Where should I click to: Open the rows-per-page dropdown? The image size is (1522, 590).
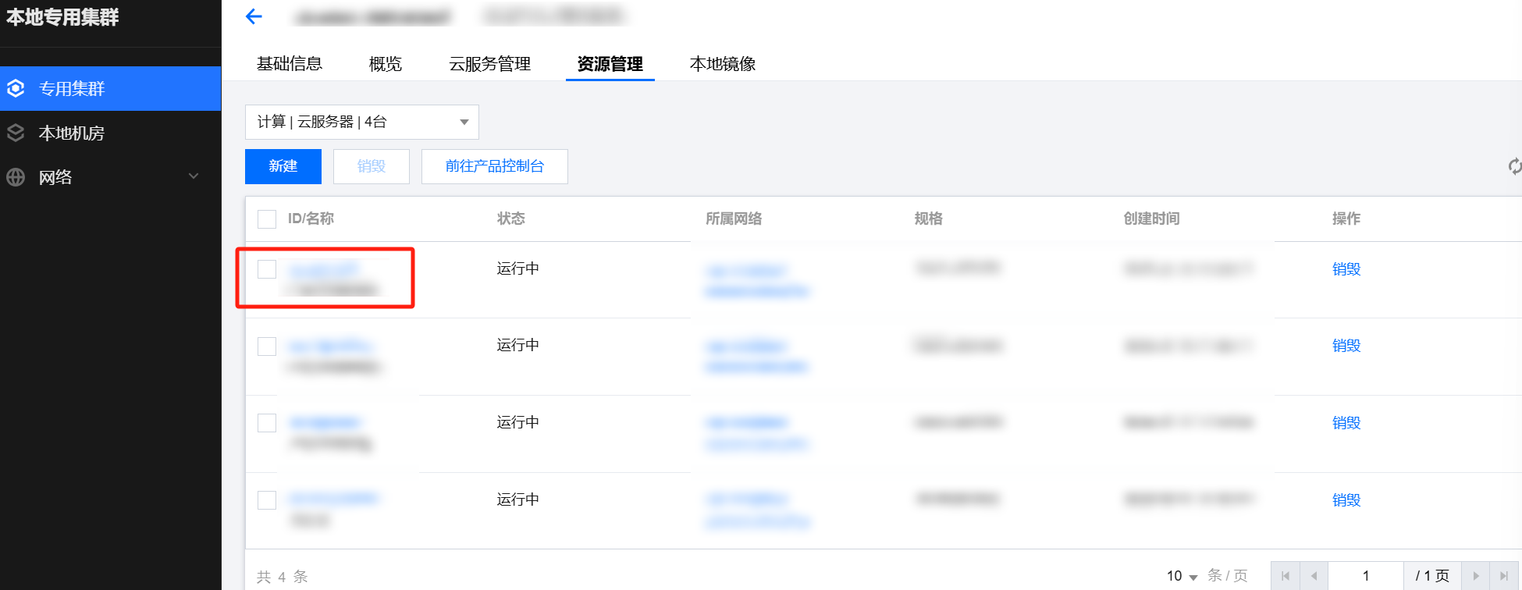[1182, 576]
